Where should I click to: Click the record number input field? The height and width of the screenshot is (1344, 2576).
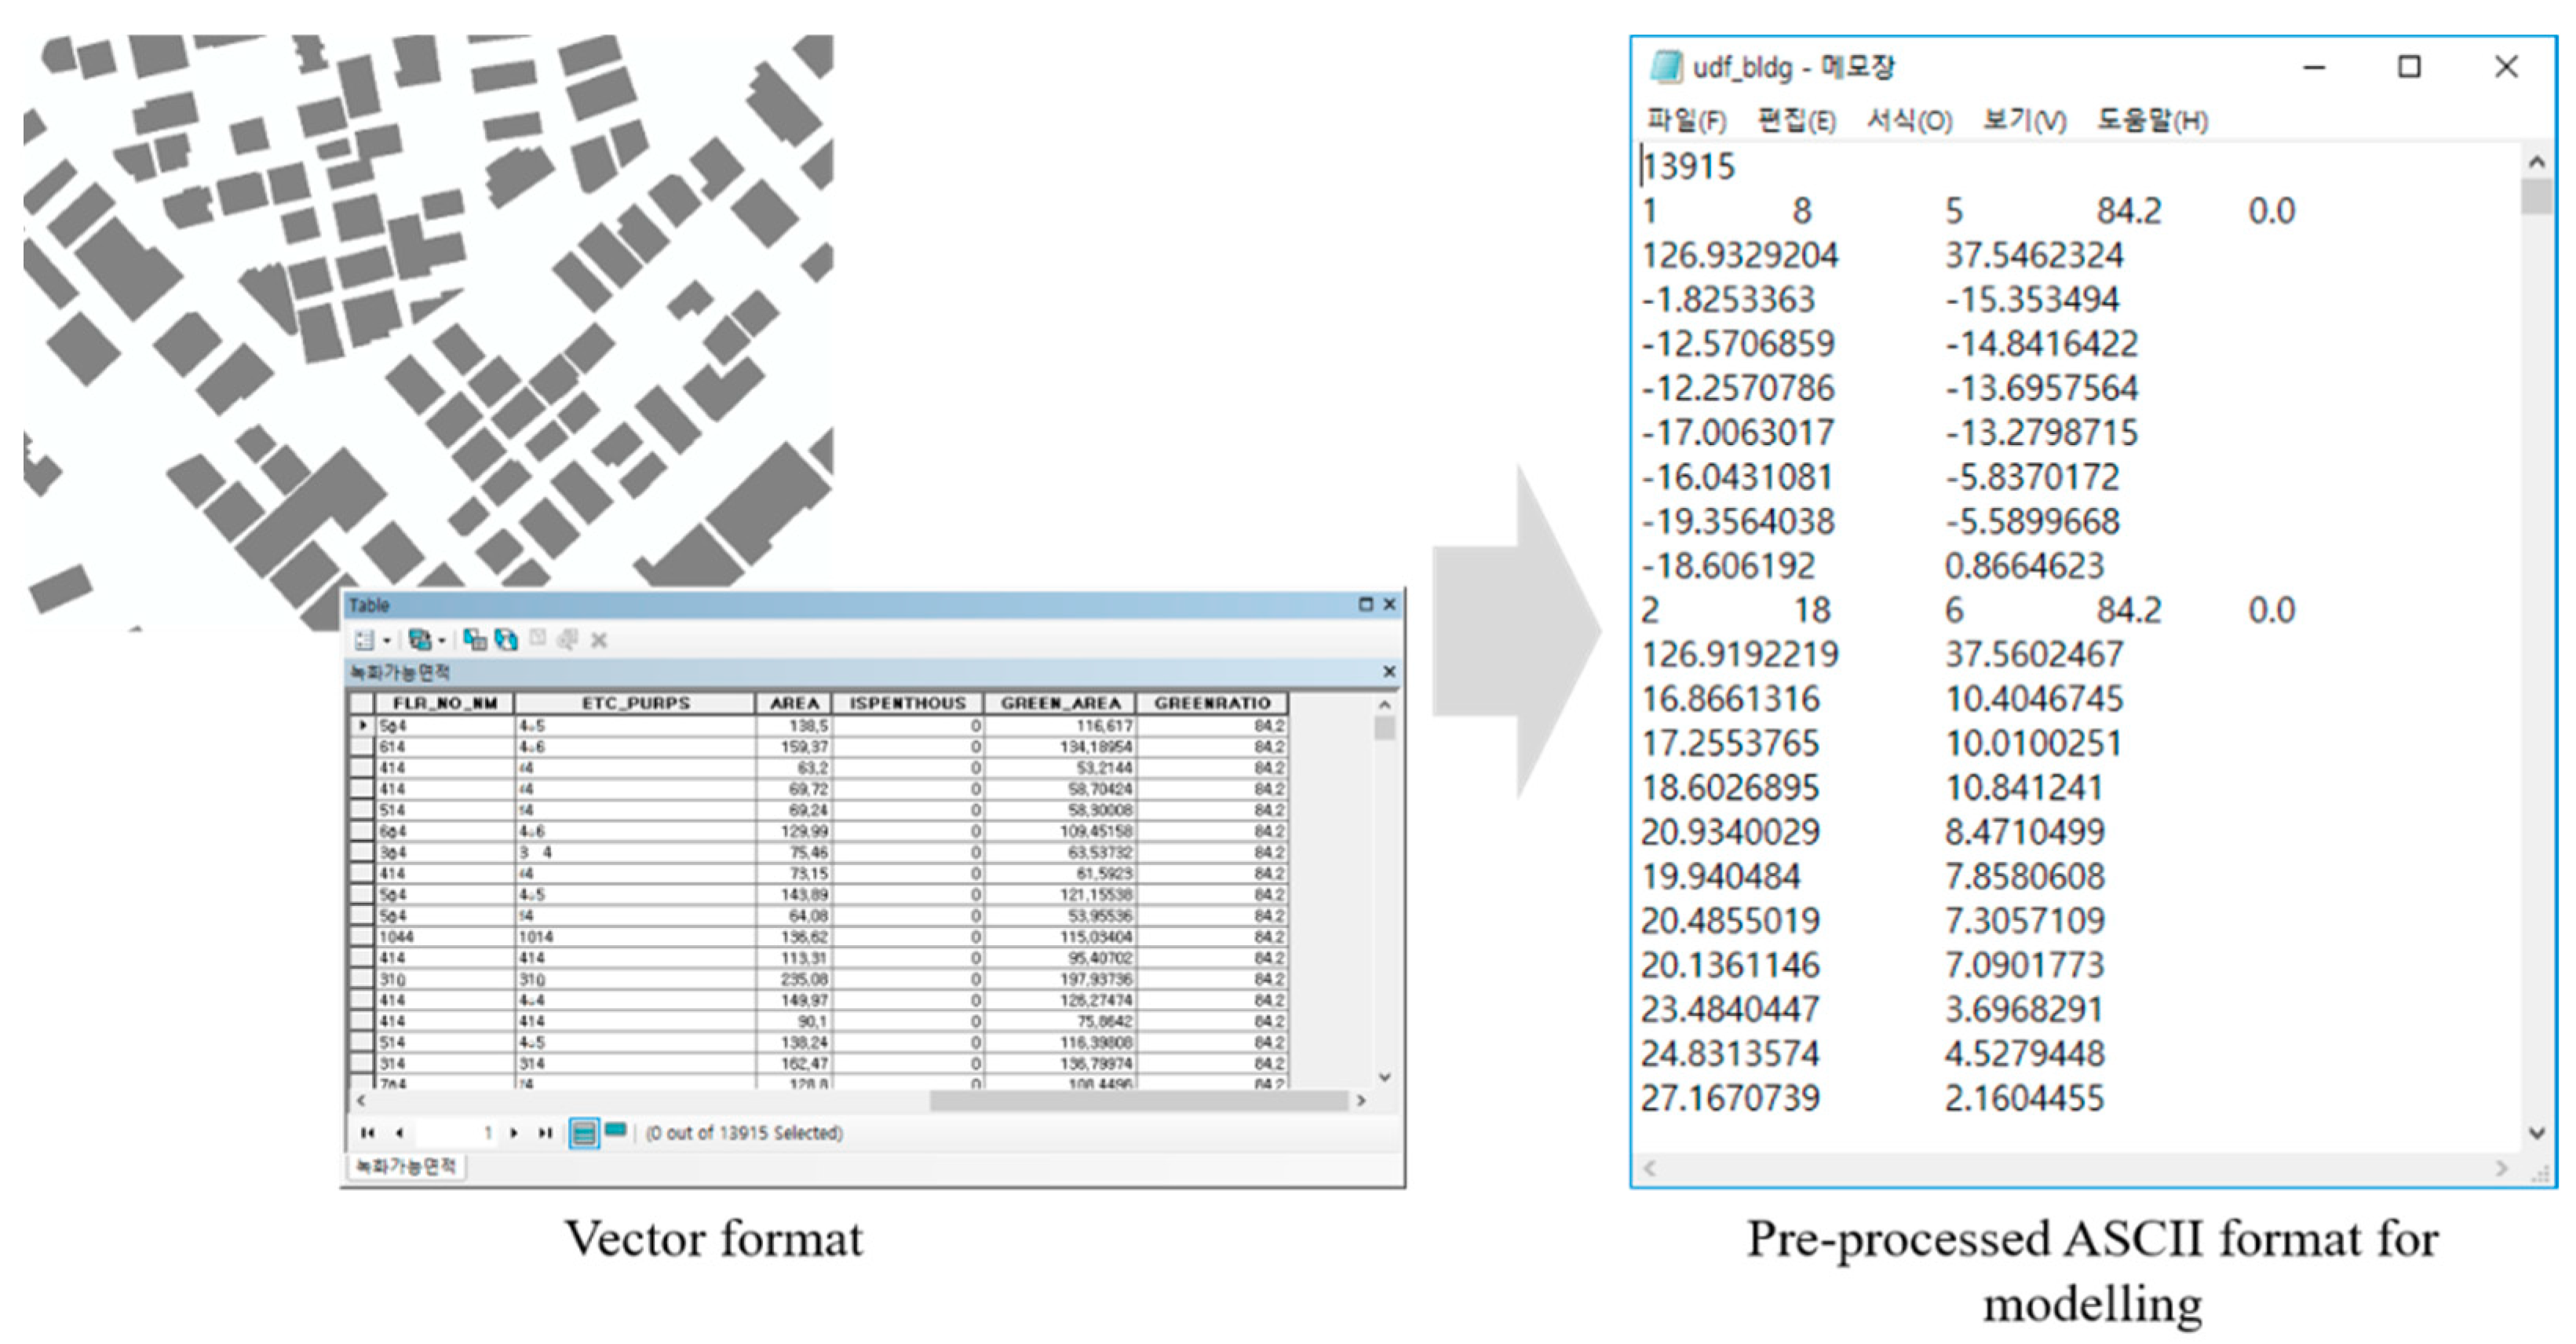pyautogui.click(x=455, y=1133)
